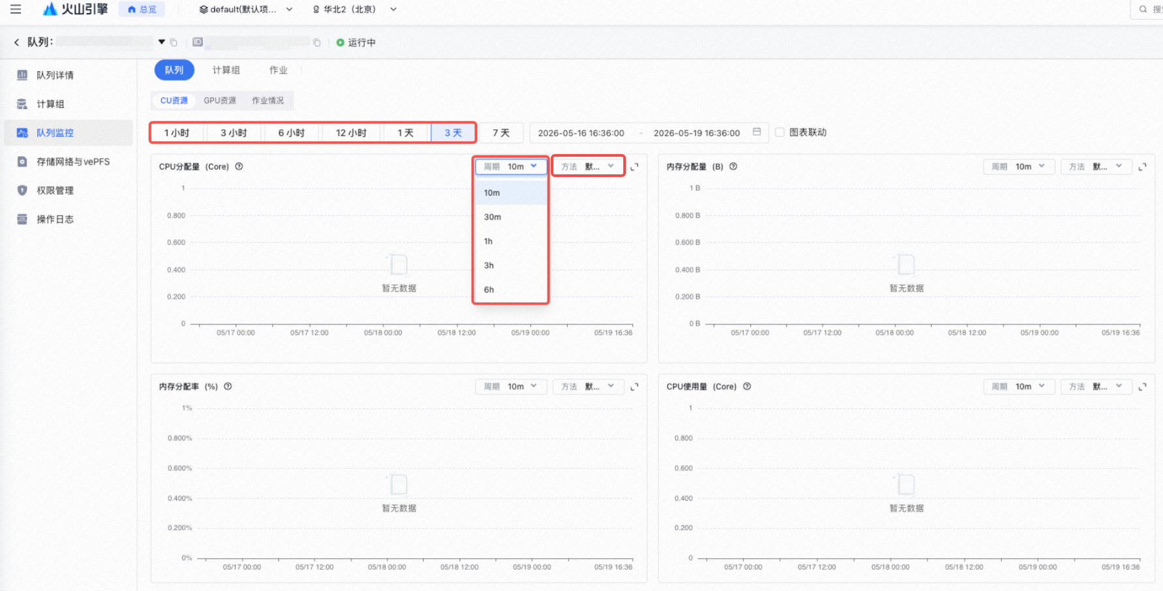Screen dimensions: 1163x591
Task: Show help for 内存分配量 chart
Action: coord(733,167)
